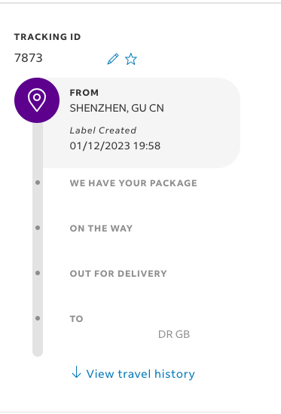Click the TO destination step dot
The image size is (281, 414).
pos(38,318)
